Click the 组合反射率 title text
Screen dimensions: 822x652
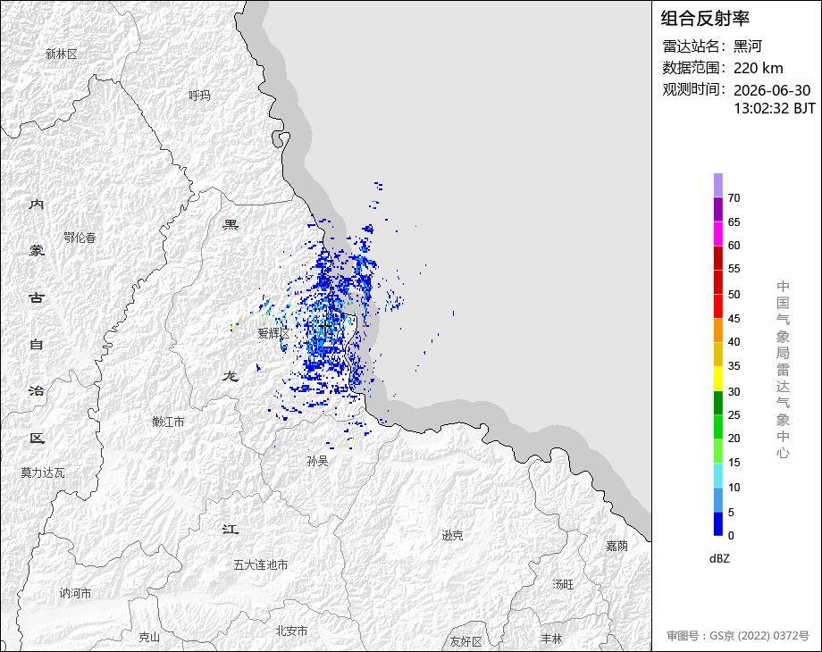pos(705,19)
